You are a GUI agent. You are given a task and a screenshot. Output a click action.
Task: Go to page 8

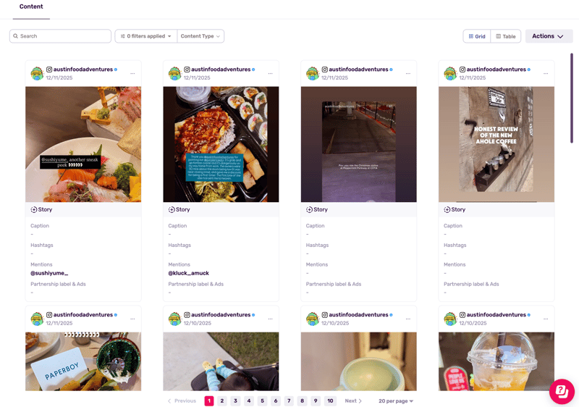click(302, 400)
